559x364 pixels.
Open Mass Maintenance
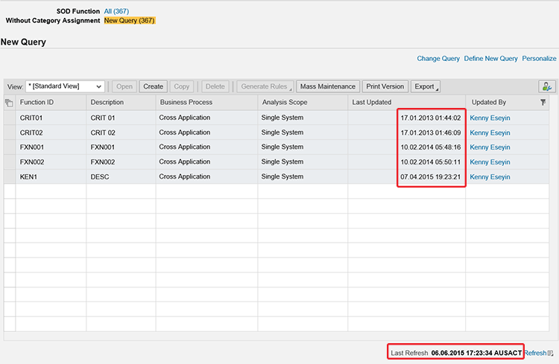tap(328, 86)
